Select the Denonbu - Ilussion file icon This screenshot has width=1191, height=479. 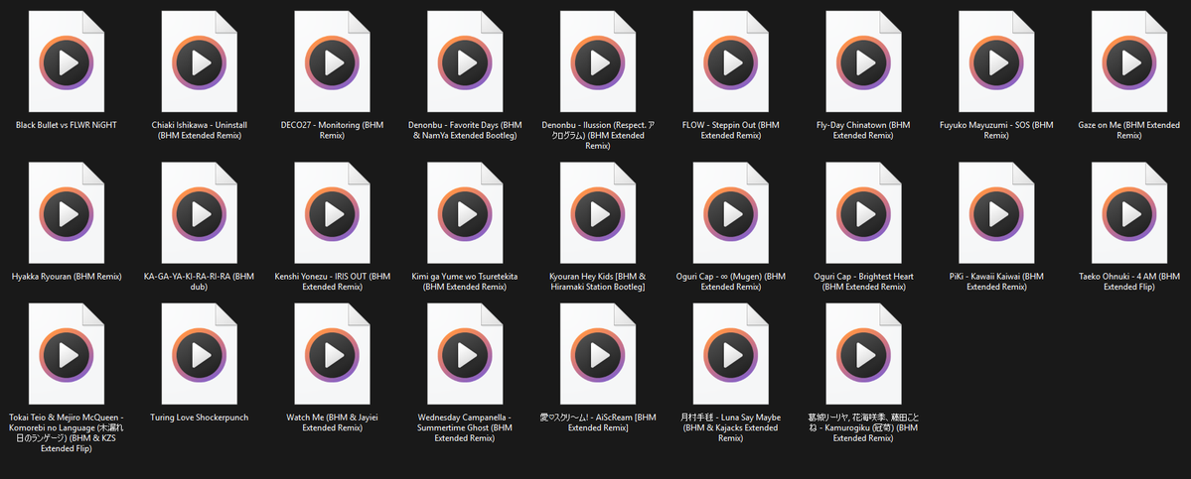(598, 61)
